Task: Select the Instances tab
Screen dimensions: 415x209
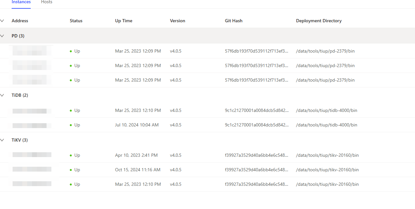Action: [x=21, y=2]
